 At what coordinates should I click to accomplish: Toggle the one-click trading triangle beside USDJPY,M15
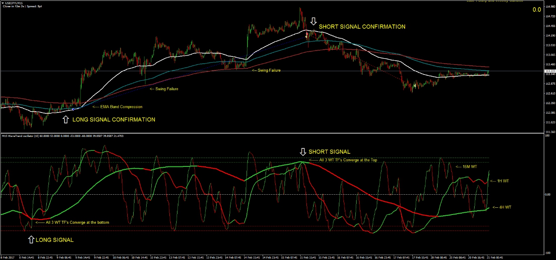pos(2,3)
